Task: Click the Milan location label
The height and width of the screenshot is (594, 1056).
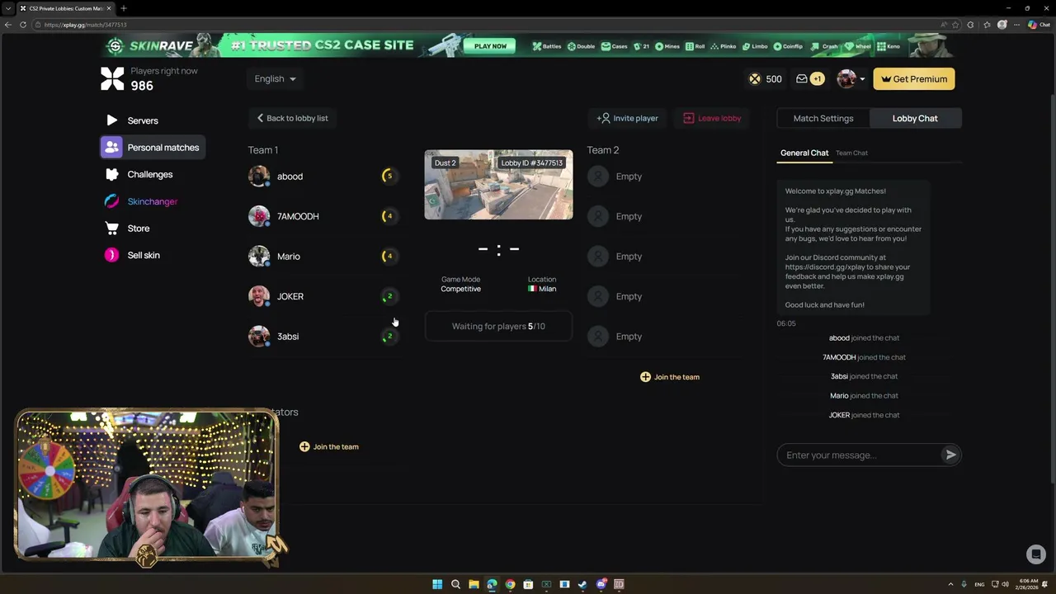Action: [542, 289]
